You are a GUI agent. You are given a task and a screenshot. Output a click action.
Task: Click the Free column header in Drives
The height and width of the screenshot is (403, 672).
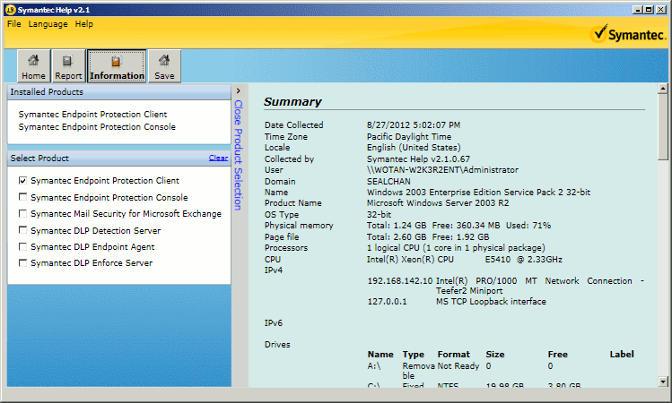pyautogui.click(x=557, y=355)
